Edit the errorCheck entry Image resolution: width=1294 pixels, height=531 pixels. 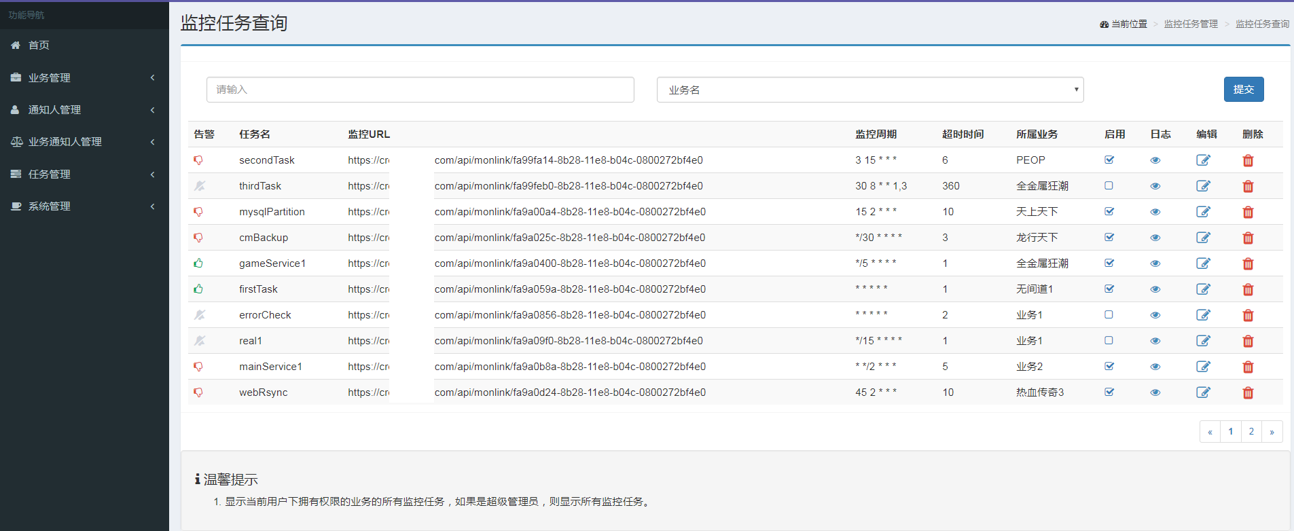click(x=1203, y=315)
